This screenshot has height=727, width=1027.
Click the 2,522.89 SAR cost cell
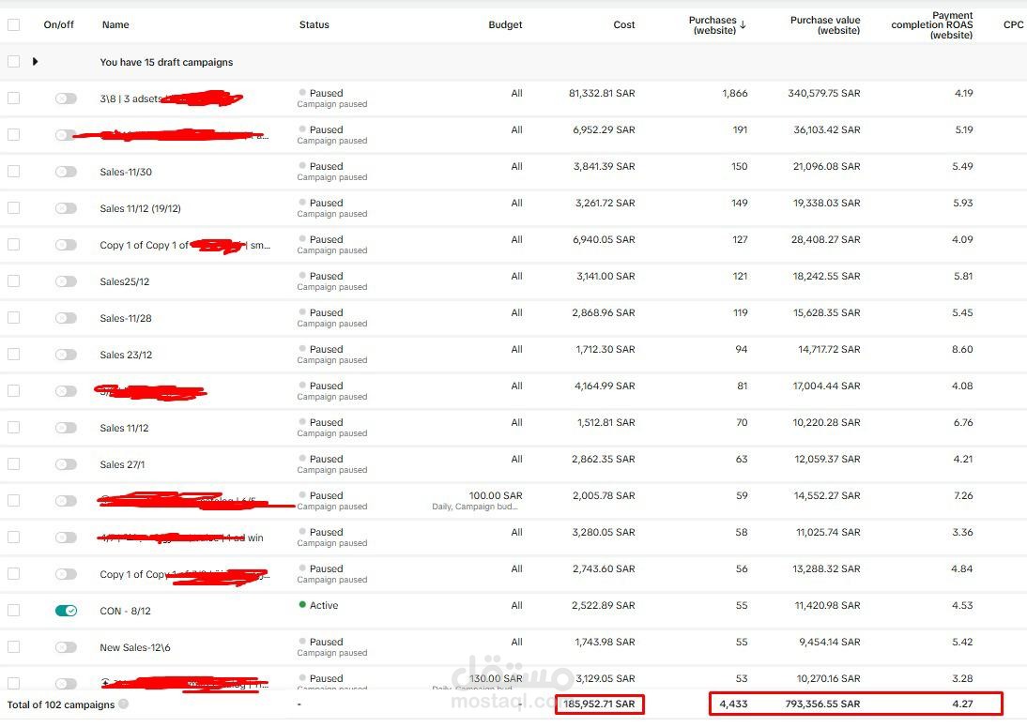tap(604, 606)
